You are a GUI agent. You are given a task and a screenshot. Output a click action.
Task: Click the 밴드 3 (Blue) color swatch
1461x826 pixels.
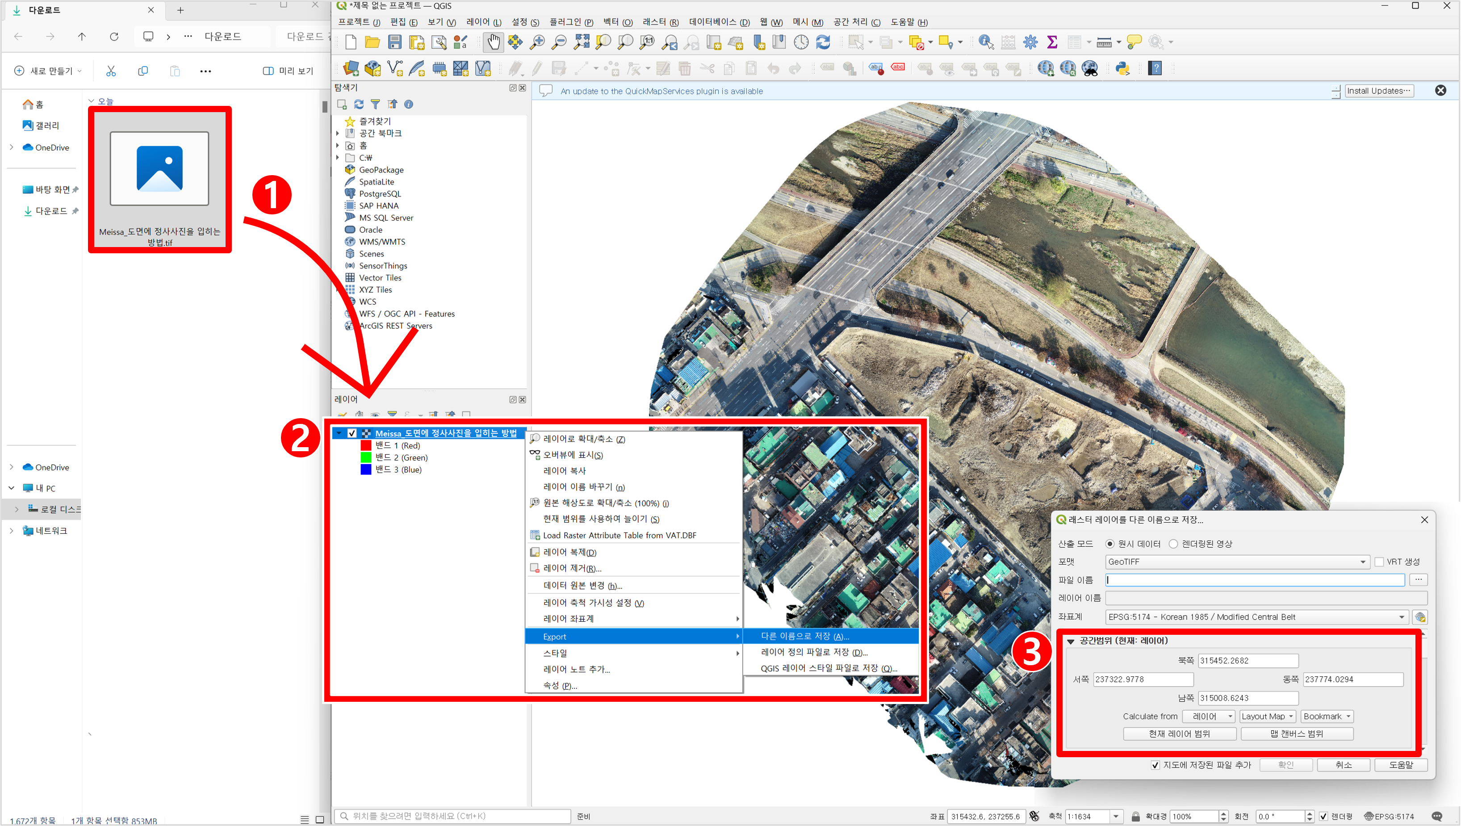coord(366,470)
